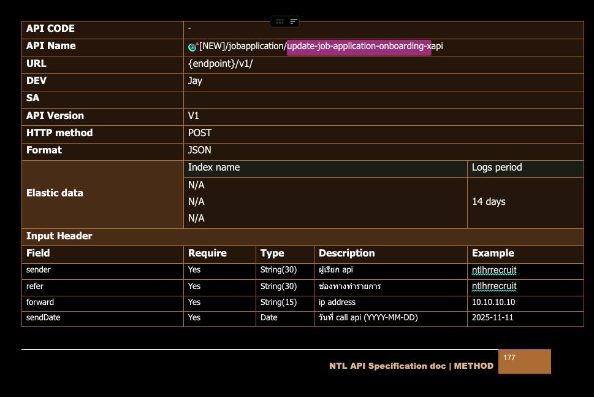
Task: Click the underlined ntlhrrecruit in refer row
Action: click(494, 286)
